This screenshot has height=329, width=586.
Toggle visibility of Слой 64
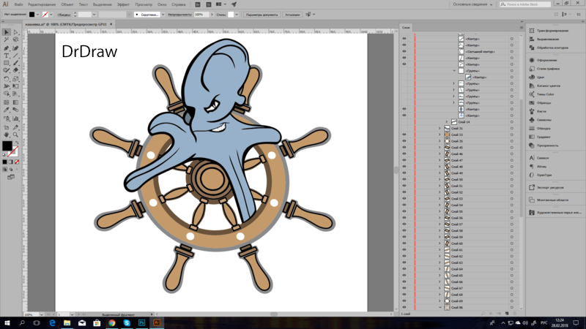[x=404, y=269]
